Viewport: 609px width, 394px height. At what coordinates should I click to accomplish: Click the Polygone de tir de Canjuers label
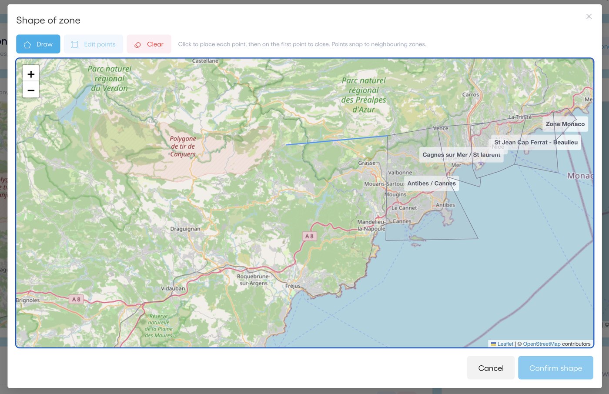(x=183, y=146)
